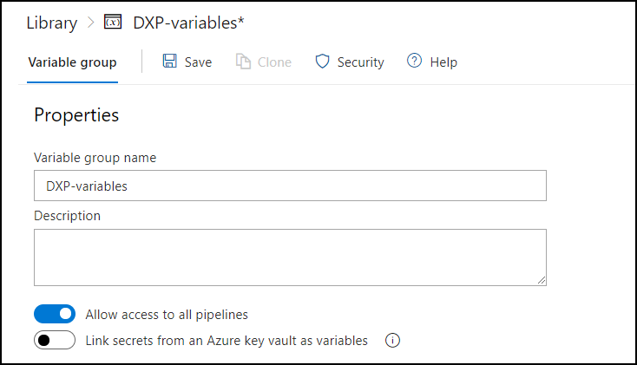Screen dimensions: 637x365
Task: Open the Library breadcrumb link
Action: tap(51, 23)
